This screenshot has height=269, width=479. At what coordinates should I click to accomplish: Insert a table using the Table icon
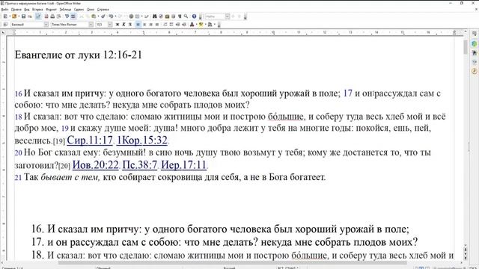[137, 16]
